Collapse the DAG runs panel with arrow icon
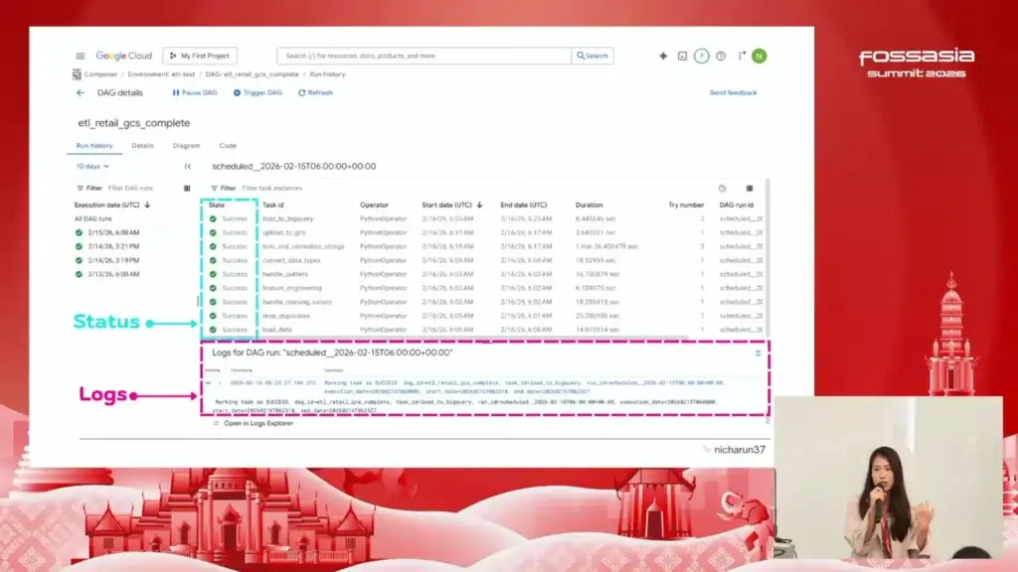Image resolution: width=1018 pixels, height=572 pixels. coord(187,166)
